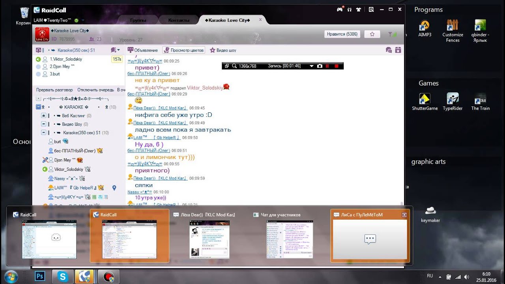The image size is (505, 284).
Task: Open status dropdown arrow next to LAIM nickname
Action: [83, 20]
